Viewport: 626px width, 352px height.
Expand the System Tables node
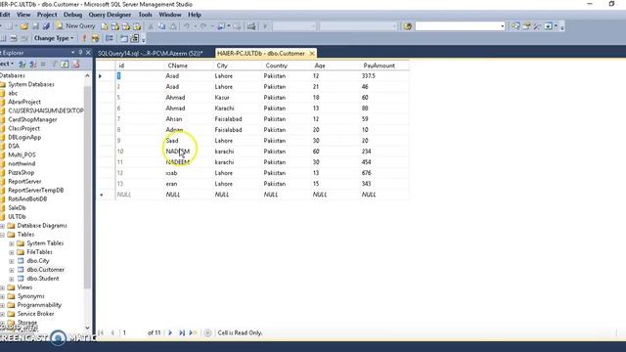12,243
